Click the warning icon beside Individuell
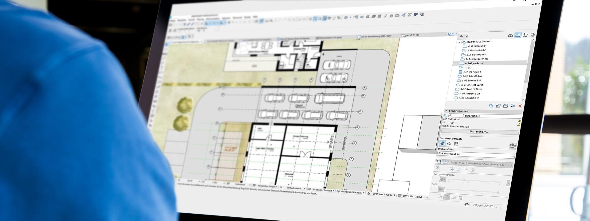 click(519, 121)
